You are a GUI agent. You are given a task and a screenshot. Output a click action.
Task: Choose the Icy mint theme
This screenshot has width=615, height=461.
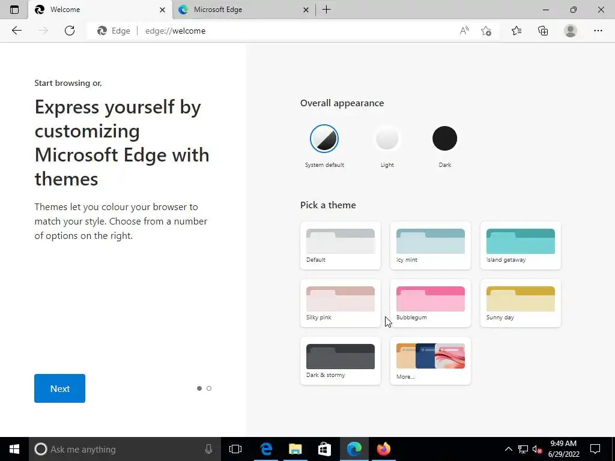[x=431, y=246]
